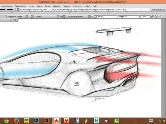
Task: Open the on-screen keyboard tray icon
Action: (x=151, y=121)
